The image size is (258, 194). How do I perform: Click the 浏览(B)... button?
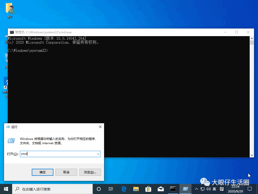[90, 172]
